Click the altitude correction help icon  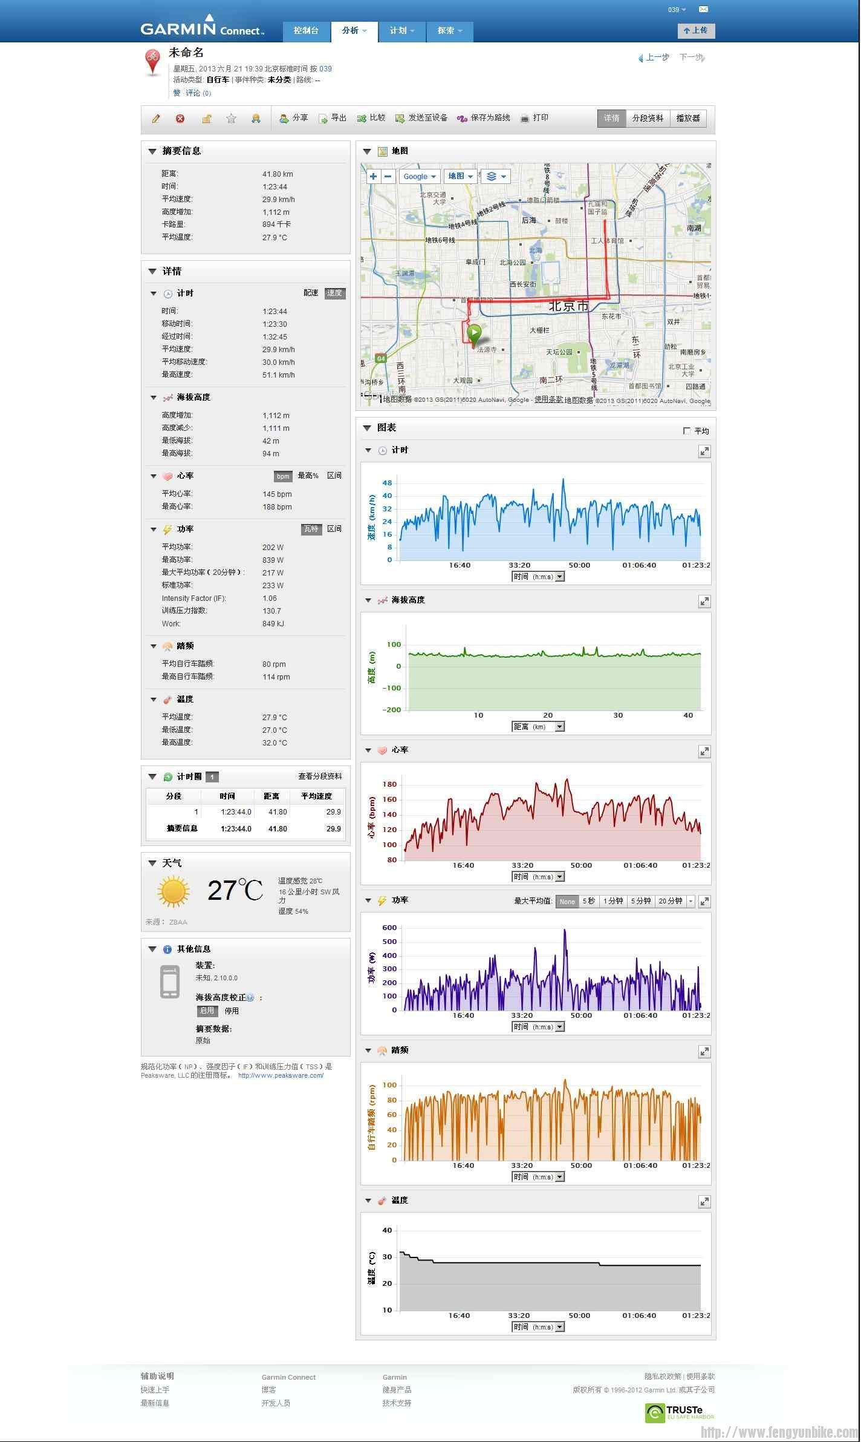tap(250, 997)
